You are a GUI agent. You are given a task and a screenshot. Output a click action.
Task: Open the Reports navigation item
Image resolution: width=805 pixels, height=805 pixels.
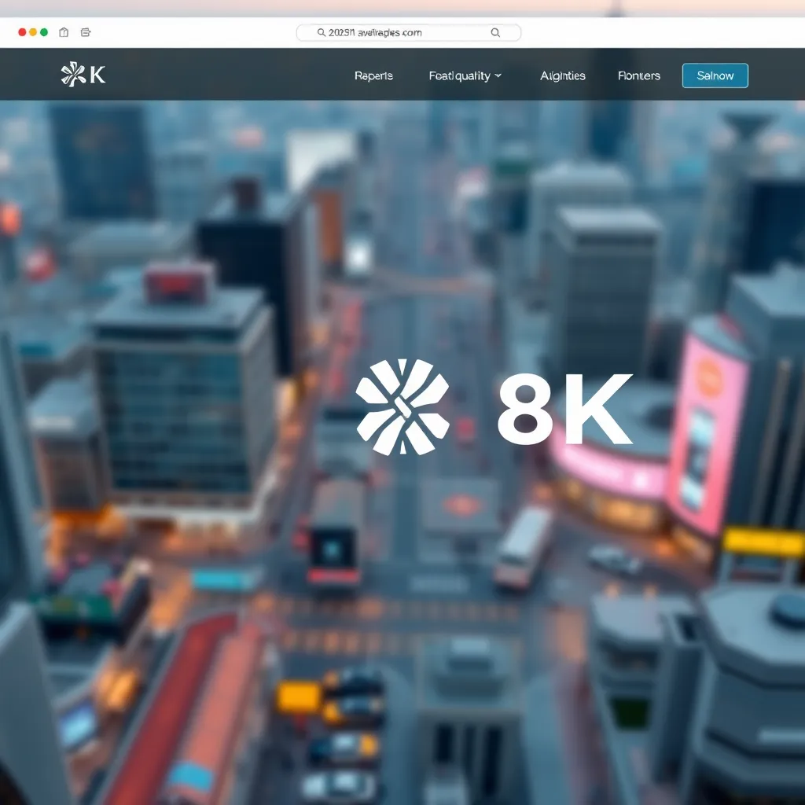pos(373,75)
